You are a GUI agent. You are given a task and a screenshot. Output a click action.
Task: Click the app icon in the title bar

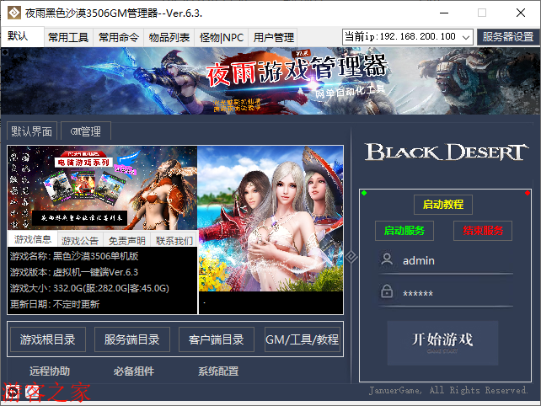tap(13, 13)
